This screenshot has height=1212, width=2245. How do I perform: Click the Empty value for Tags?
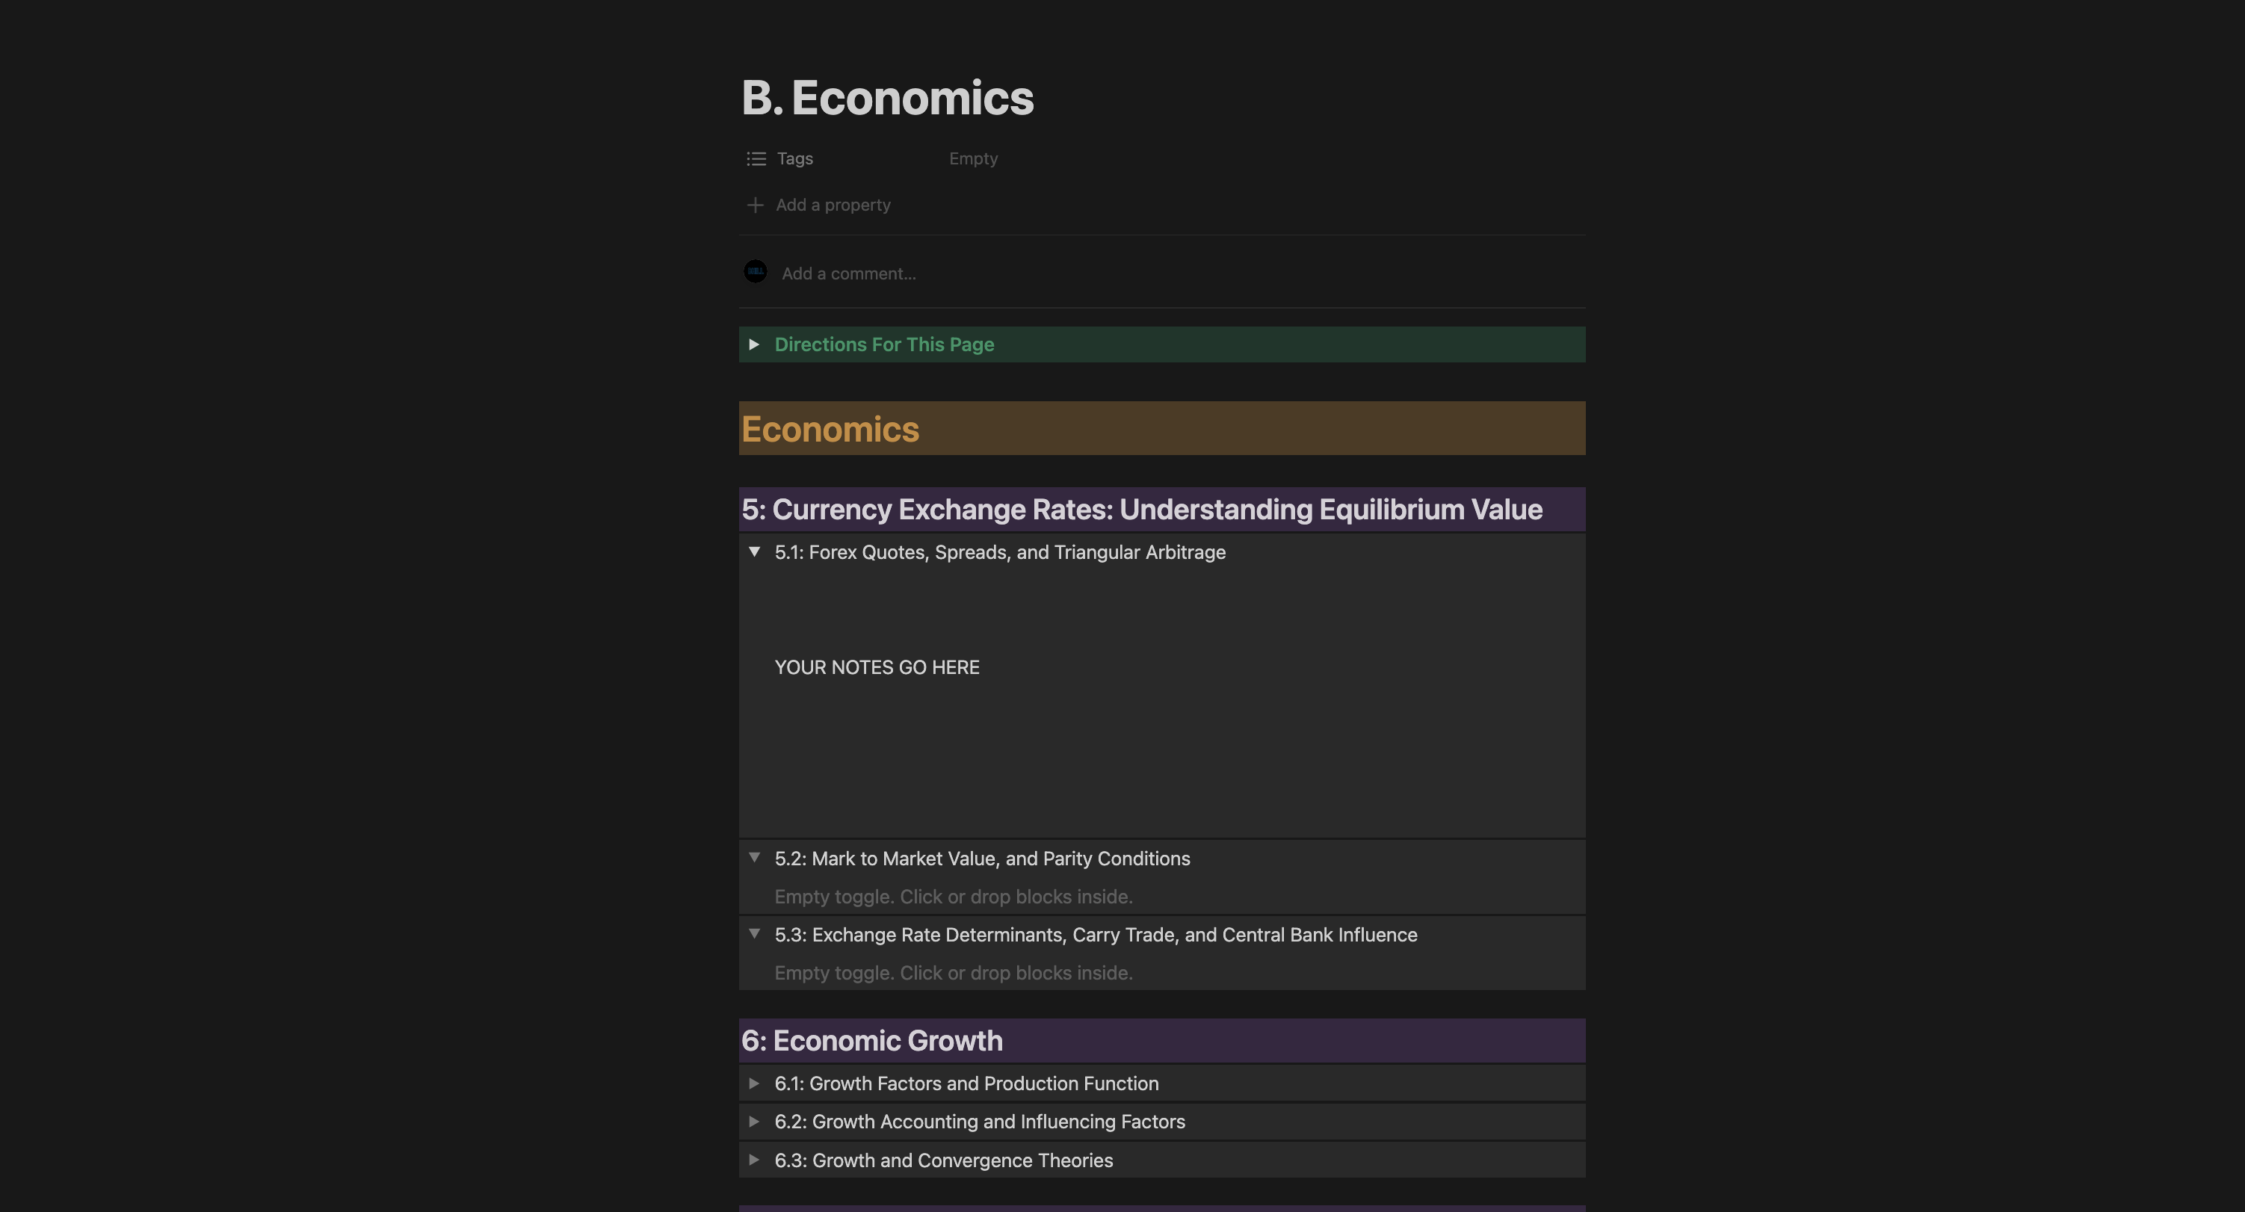[x=972, y=158]
